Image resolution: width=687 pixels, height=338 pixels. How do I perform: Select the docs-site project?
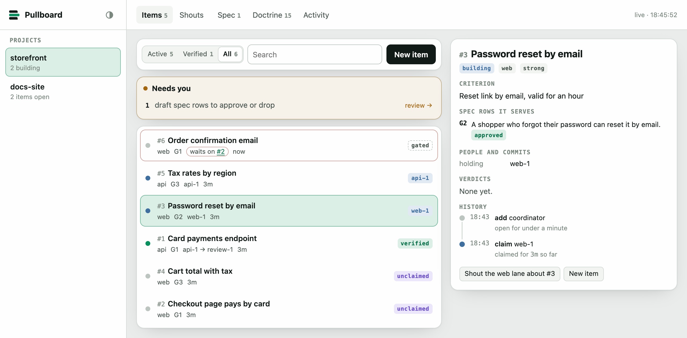[x=63, y=91]
